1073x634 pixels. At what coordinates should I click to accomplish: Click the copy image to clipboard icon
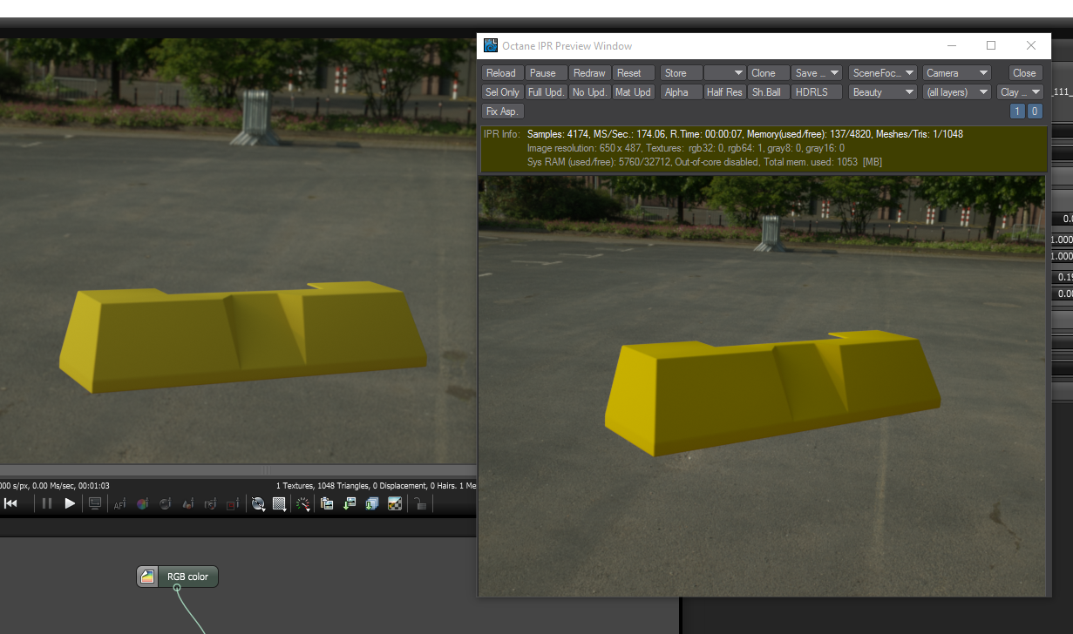point(327,503)
